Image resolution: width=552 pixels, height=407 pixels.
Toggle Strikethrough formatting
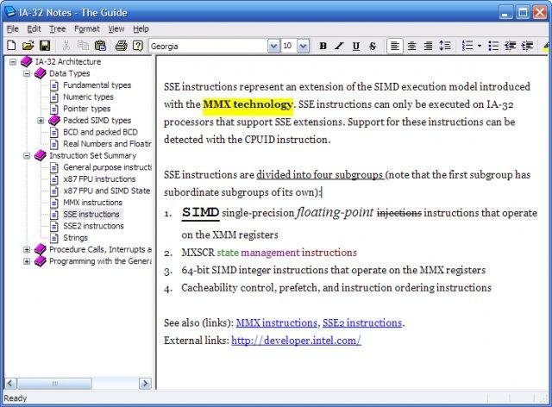point(373,46)
